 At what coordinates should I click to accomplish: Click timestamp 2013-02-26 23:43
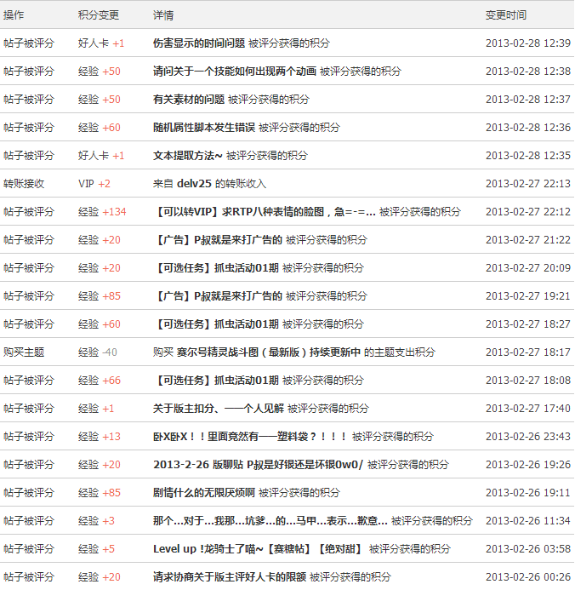coord(528,437)
